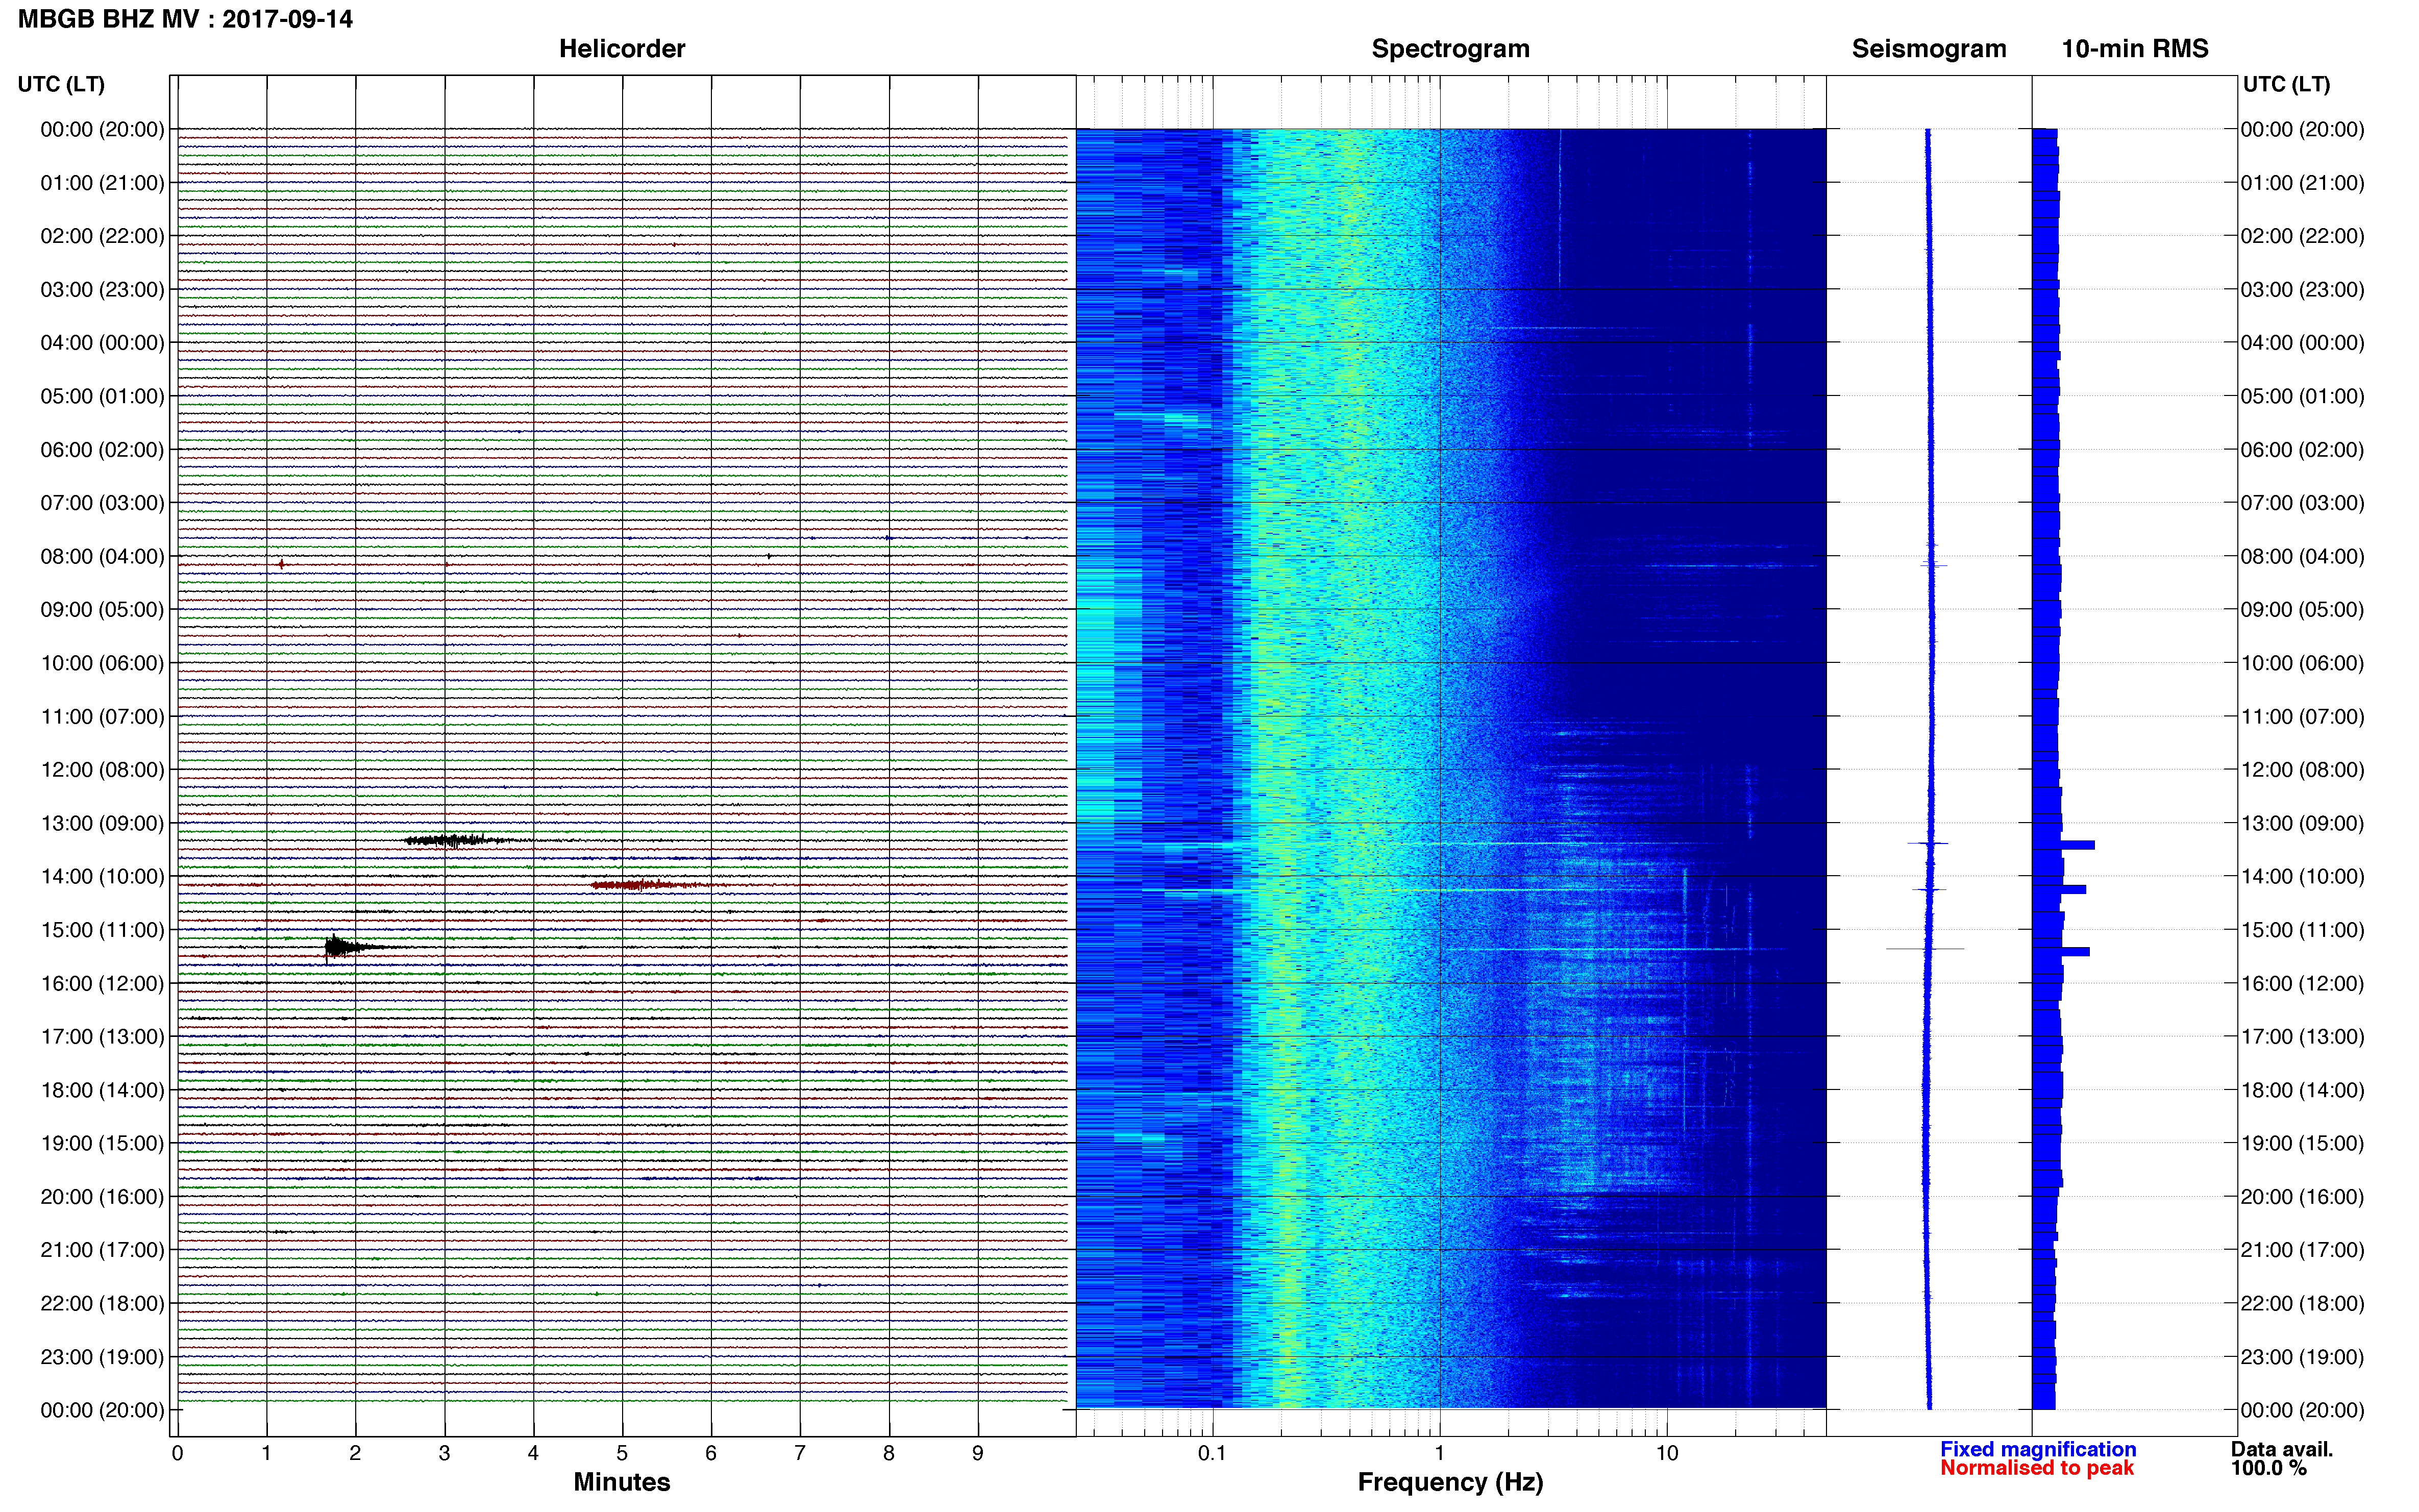Click the 'Seismogram' panel heading
The image size is (2419, 1512).
[1929, 49]
